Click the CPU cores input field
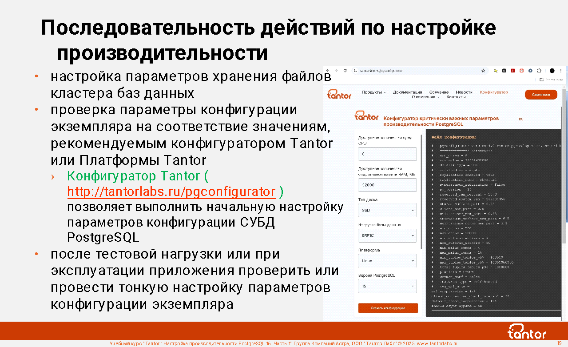Screen dimensions: 568x347 pyautogui.click(x=387, y=154)
